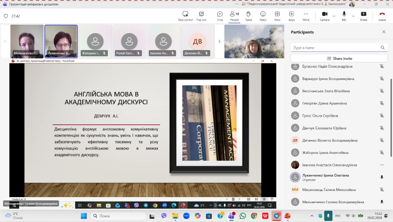Click the Type a name search field
The width and height of the screenshot is (393, 222).
[x=335, y=48]
